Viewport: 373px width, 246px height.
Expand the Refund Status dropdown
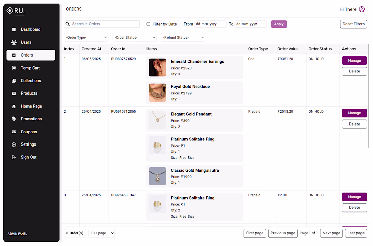tap(183, 38)
